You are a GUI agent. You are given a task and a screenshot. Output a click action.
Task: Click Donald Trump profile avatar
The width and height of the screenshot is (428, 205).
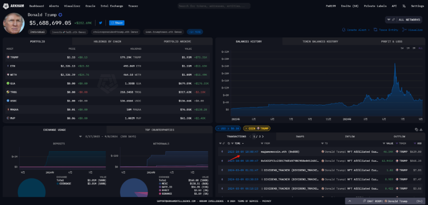coord(13,23)
